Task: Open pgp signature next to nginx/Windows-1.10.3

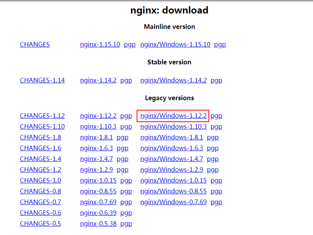Action: coord(217,127)
